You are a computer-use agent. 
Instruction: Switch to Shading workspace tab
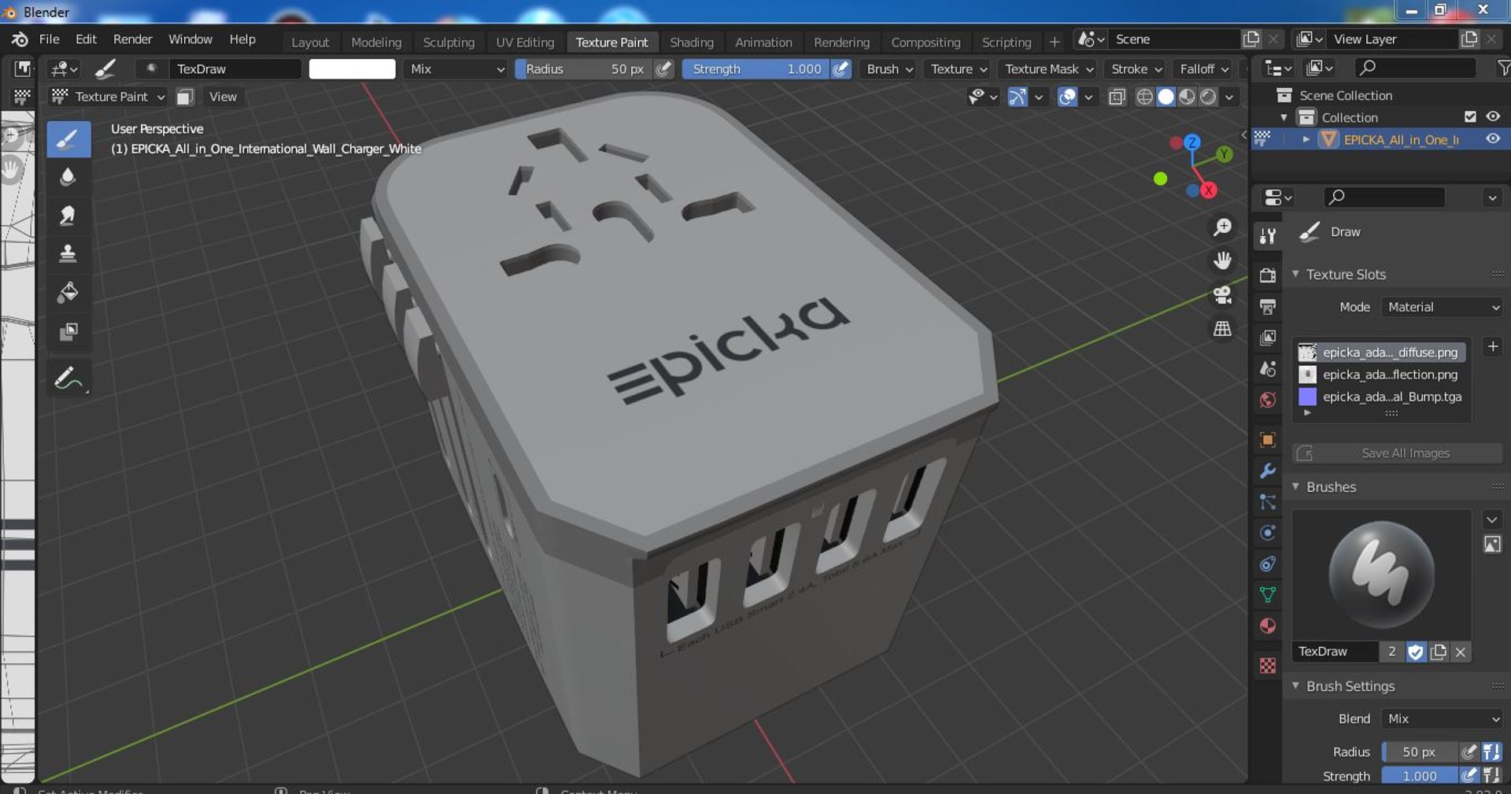pyautogui.click(x=692, y=42)
